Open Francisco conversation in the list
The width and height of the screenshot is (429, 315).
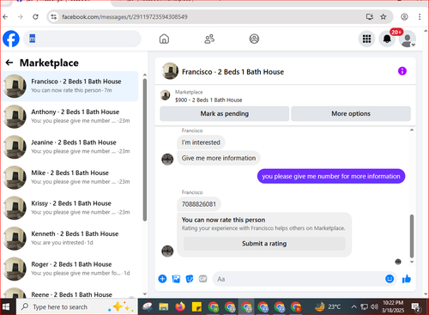(x=70, y=86)
